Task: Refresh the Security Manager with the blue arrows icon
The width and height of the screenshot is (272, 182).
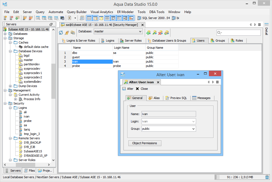Action: pos(61,32)
